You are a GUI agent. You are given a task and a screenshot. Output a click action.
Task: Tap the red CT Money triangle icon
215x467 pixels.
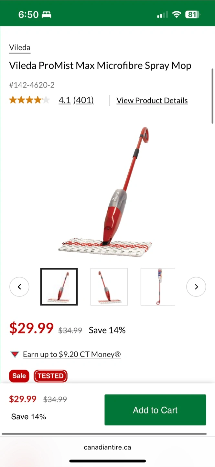pyautogui.click(x=15, y=354)
